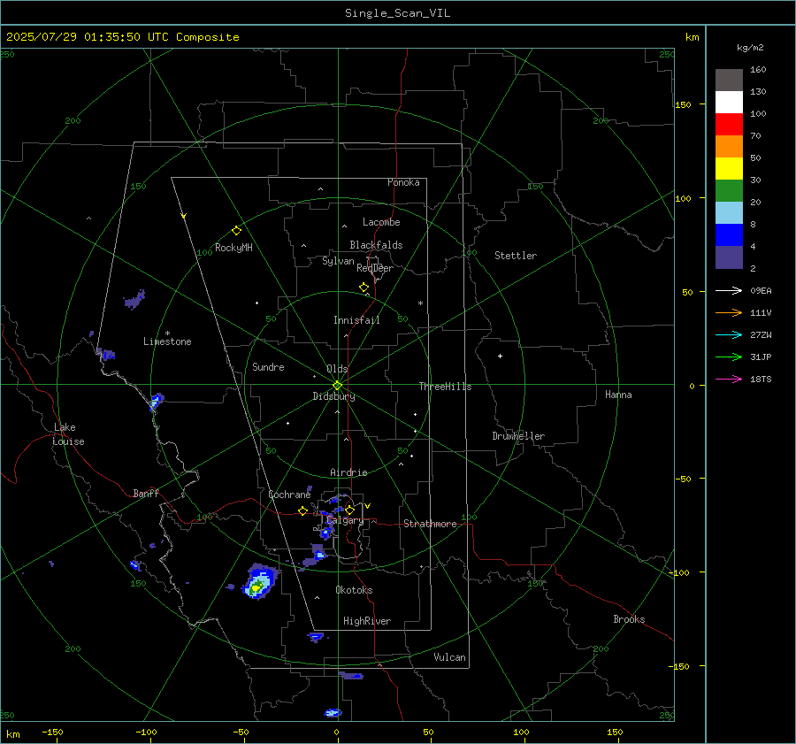Screen dimensions: 796x744
Task: Click the white plus marker west of Hanna
Action: click(x=500, y=356)
